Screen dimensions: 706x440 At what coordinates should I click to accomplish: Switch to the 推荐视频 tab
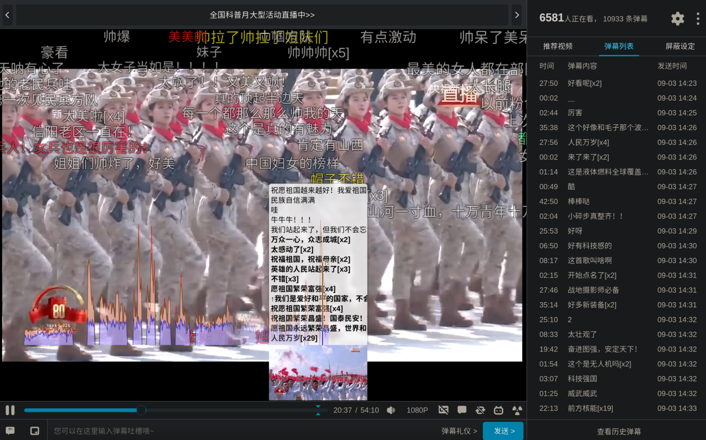(x=557, y=46)
